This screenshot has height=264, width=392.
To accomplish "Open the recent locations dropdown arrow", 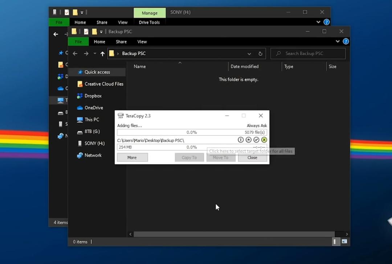I will tap(95, 54).
